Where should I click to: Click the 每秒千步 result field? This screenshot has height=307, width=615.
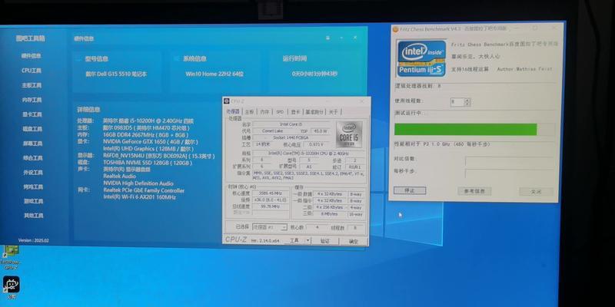point(509,173)
